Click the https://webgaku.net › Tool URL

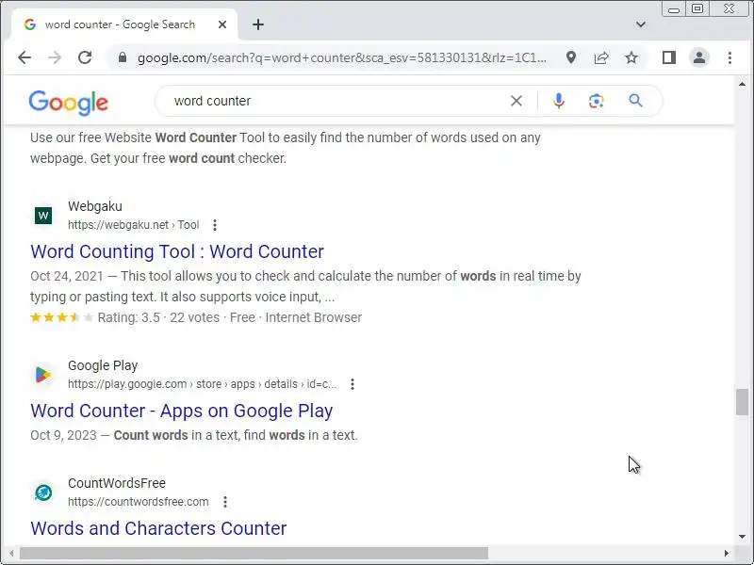pyautogui.click(x=133, y=225)
